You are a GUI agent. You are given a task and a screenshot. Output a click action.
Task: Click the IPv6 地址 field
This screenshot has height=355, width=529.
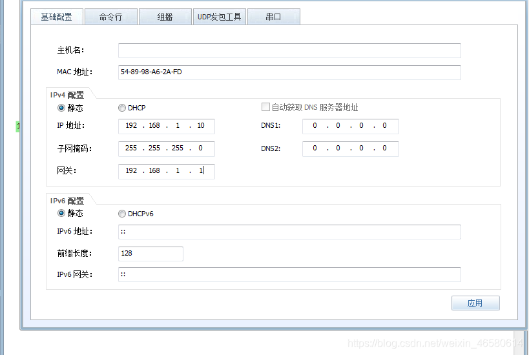click(x=289, y=232)
